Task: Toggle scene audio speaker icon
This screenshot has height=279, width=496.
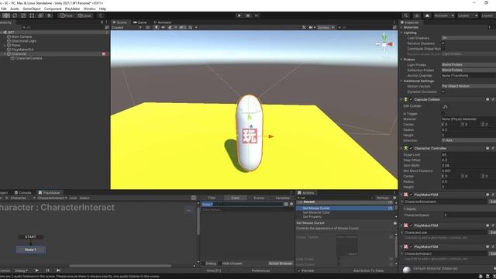Action: pos(163,28)
